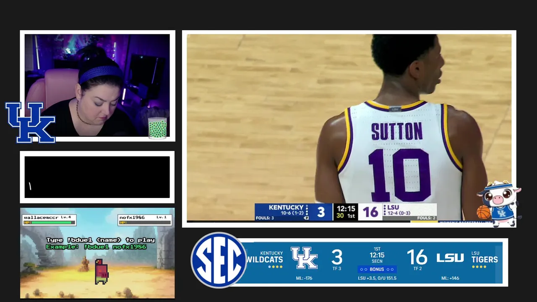Click 'Type !bduel <name> to play' text

coord(101,240)
